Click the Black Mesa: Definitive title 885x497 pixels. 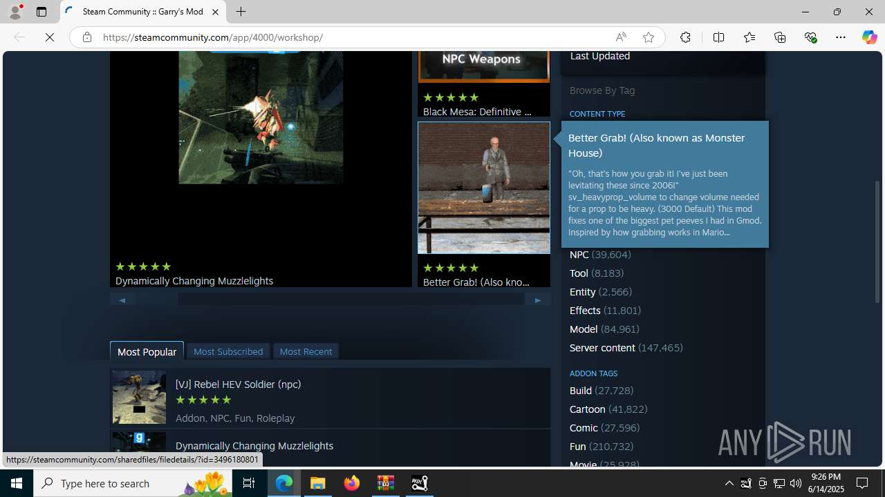pyautogui.click(x=477, y=112)
